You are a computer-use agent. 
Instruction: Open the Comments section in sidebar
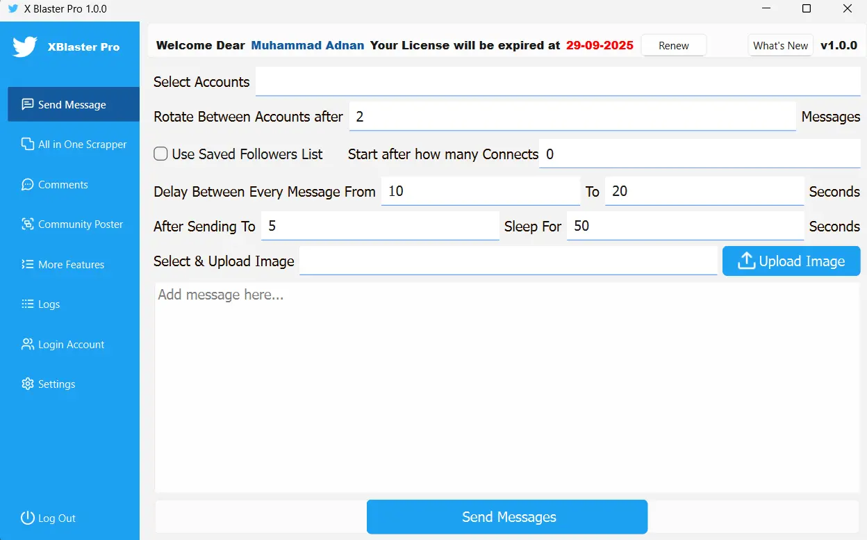63,185
